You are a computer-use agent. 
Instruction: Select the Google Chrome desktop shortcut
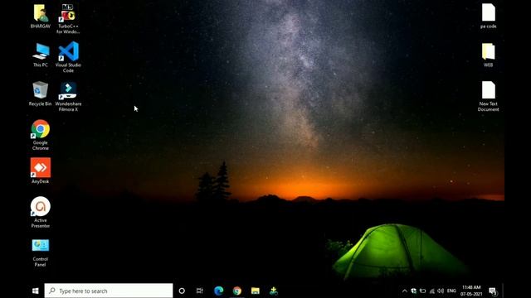41,135
